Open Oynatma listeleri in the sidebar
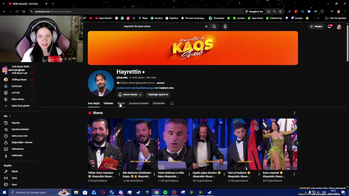 [x=19, y=129]
